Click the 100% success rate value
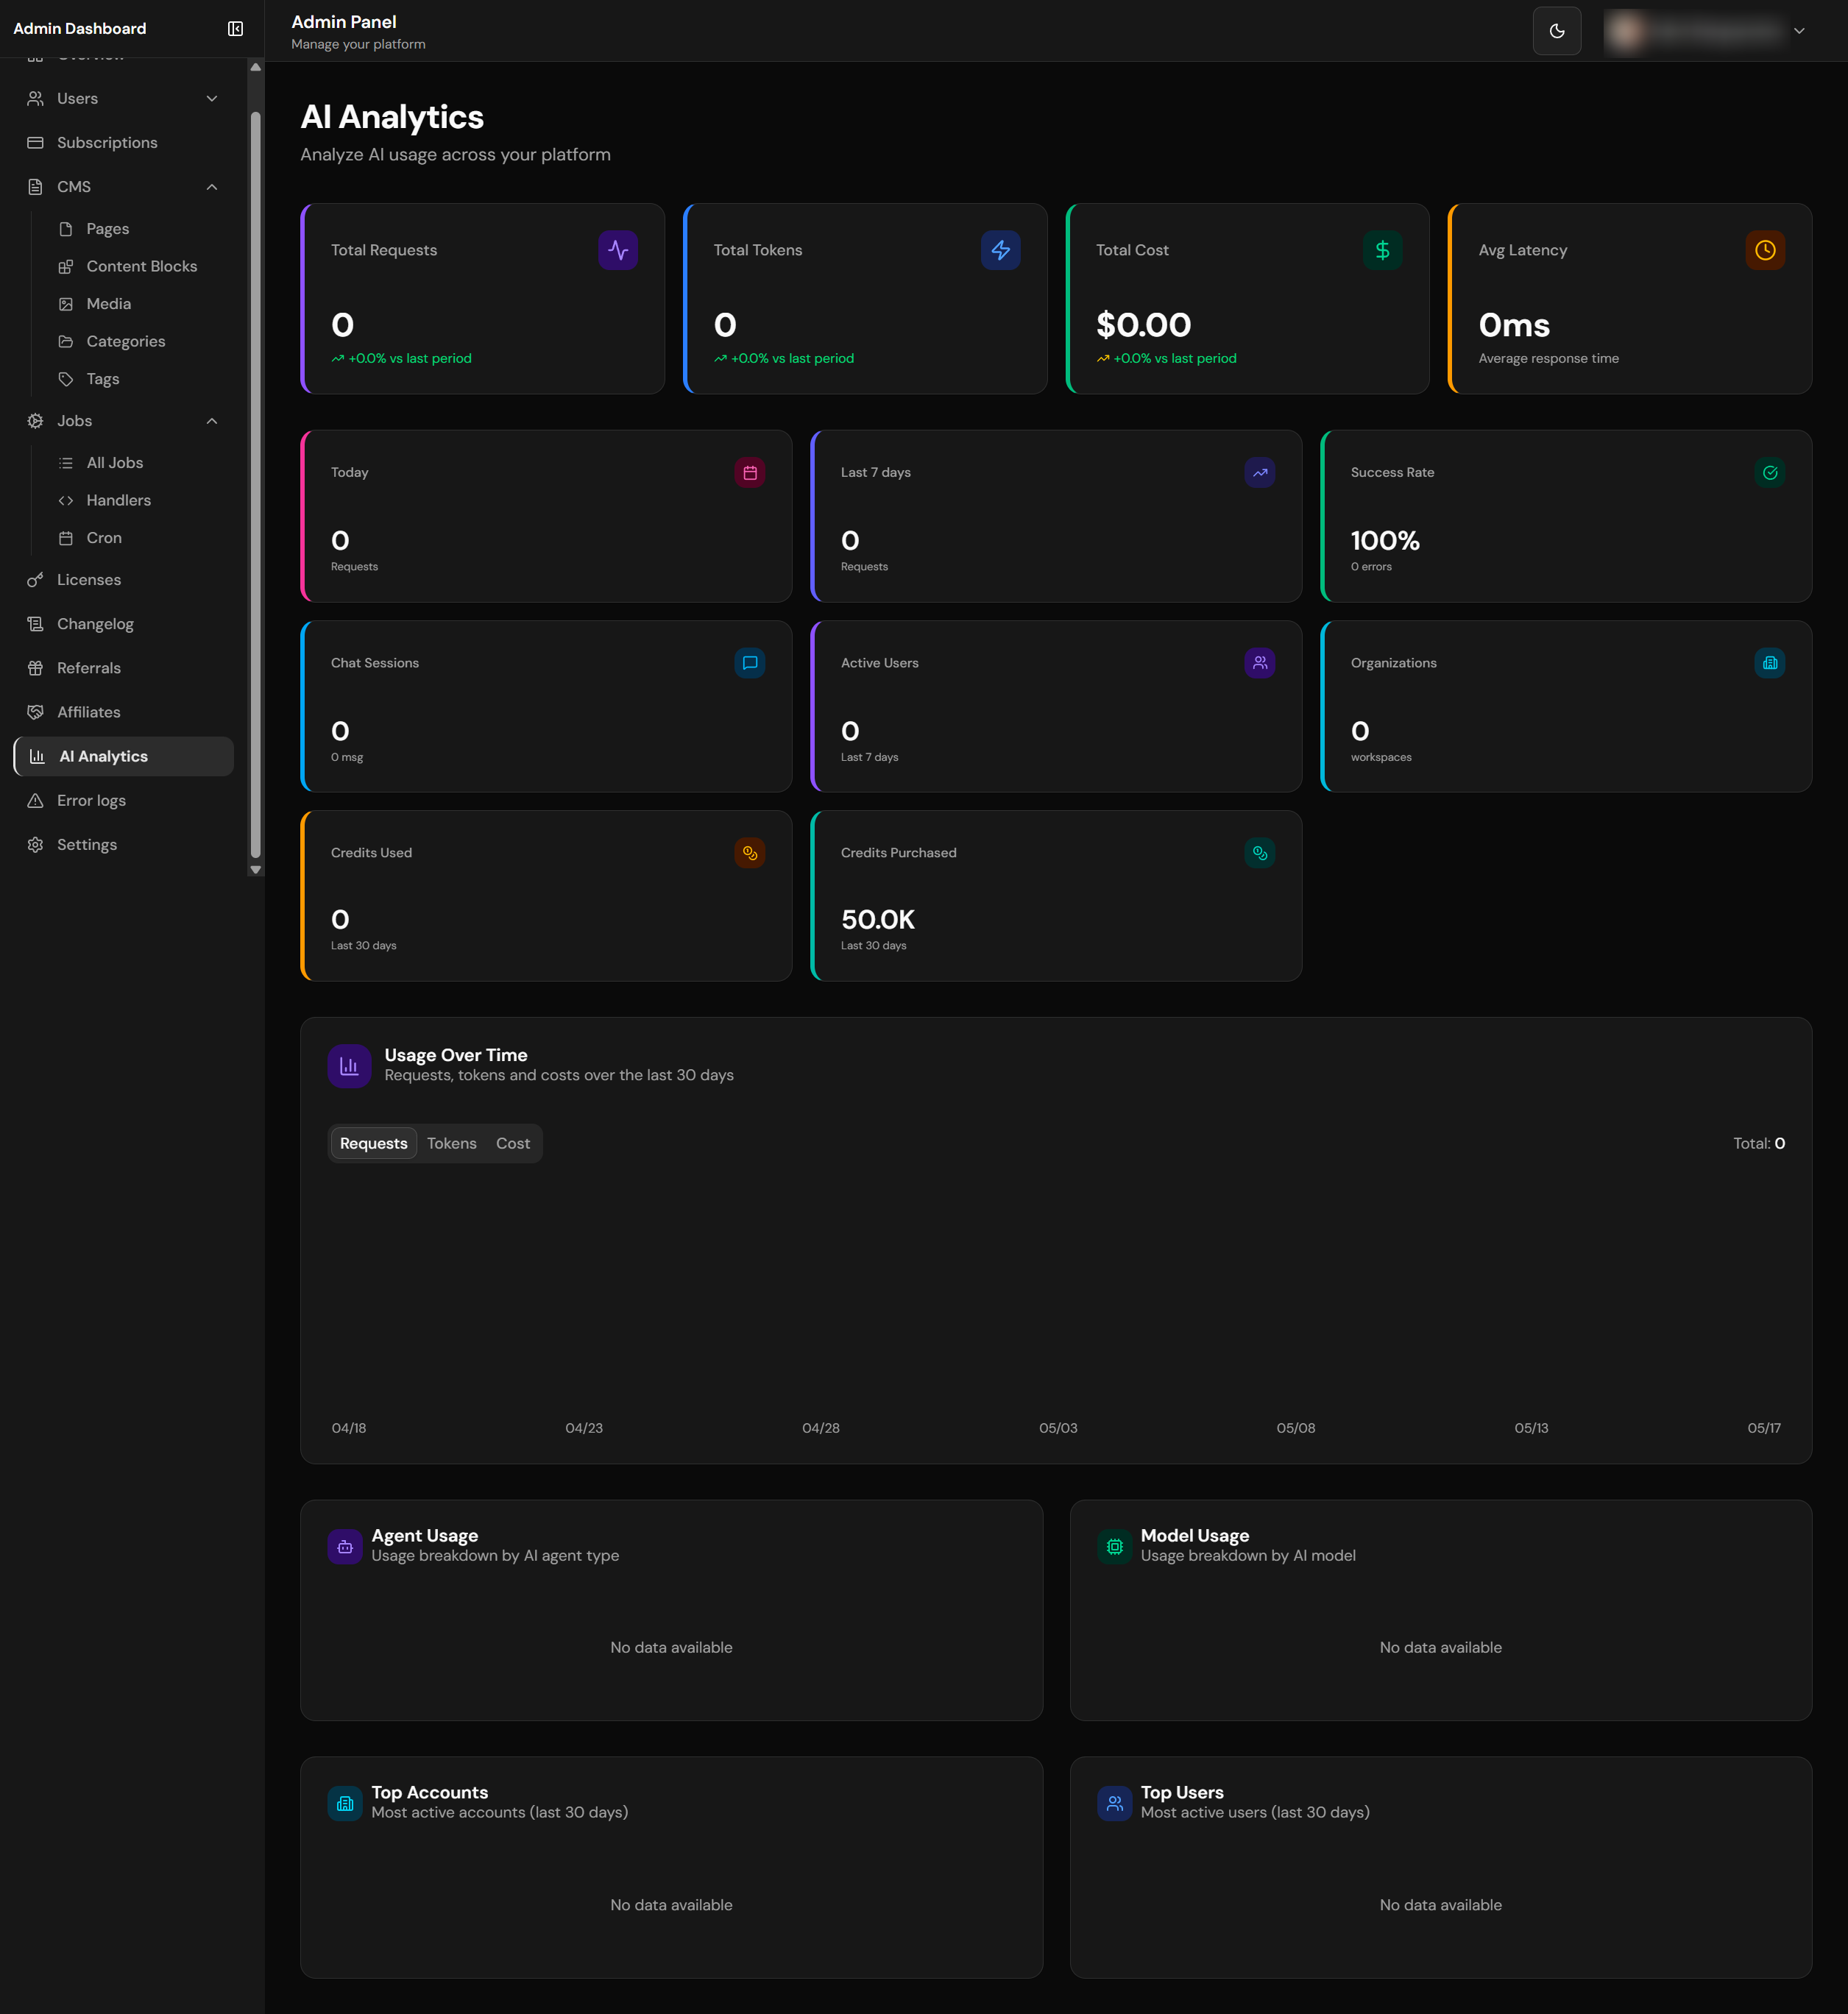The height and width of the screenshot is (2014, 1848). 1385,541
